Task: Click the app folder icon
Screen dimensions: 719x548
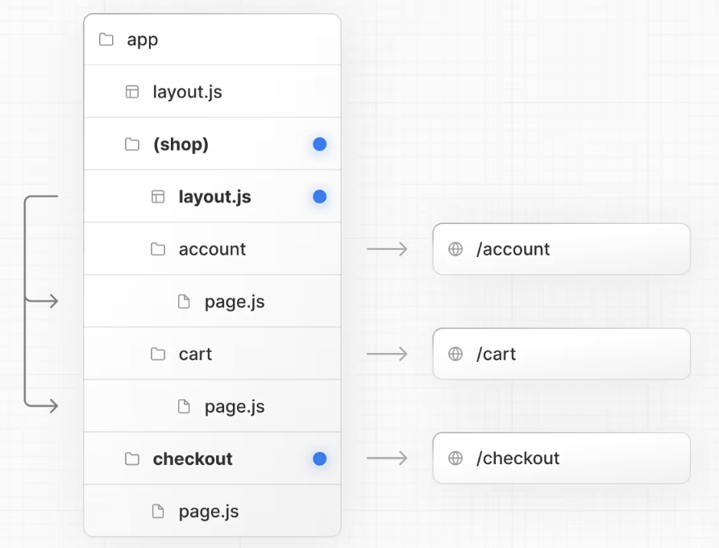Action: point(106,39)
